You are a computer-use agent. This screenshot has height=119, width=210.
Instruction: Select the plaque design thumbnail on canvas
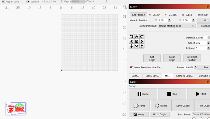(x=16, y=109)
